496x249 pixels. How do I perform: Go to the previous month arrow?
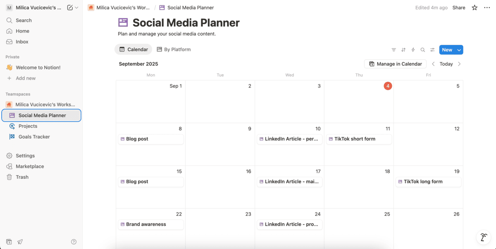pyautogui.click(x=433, y=64)
